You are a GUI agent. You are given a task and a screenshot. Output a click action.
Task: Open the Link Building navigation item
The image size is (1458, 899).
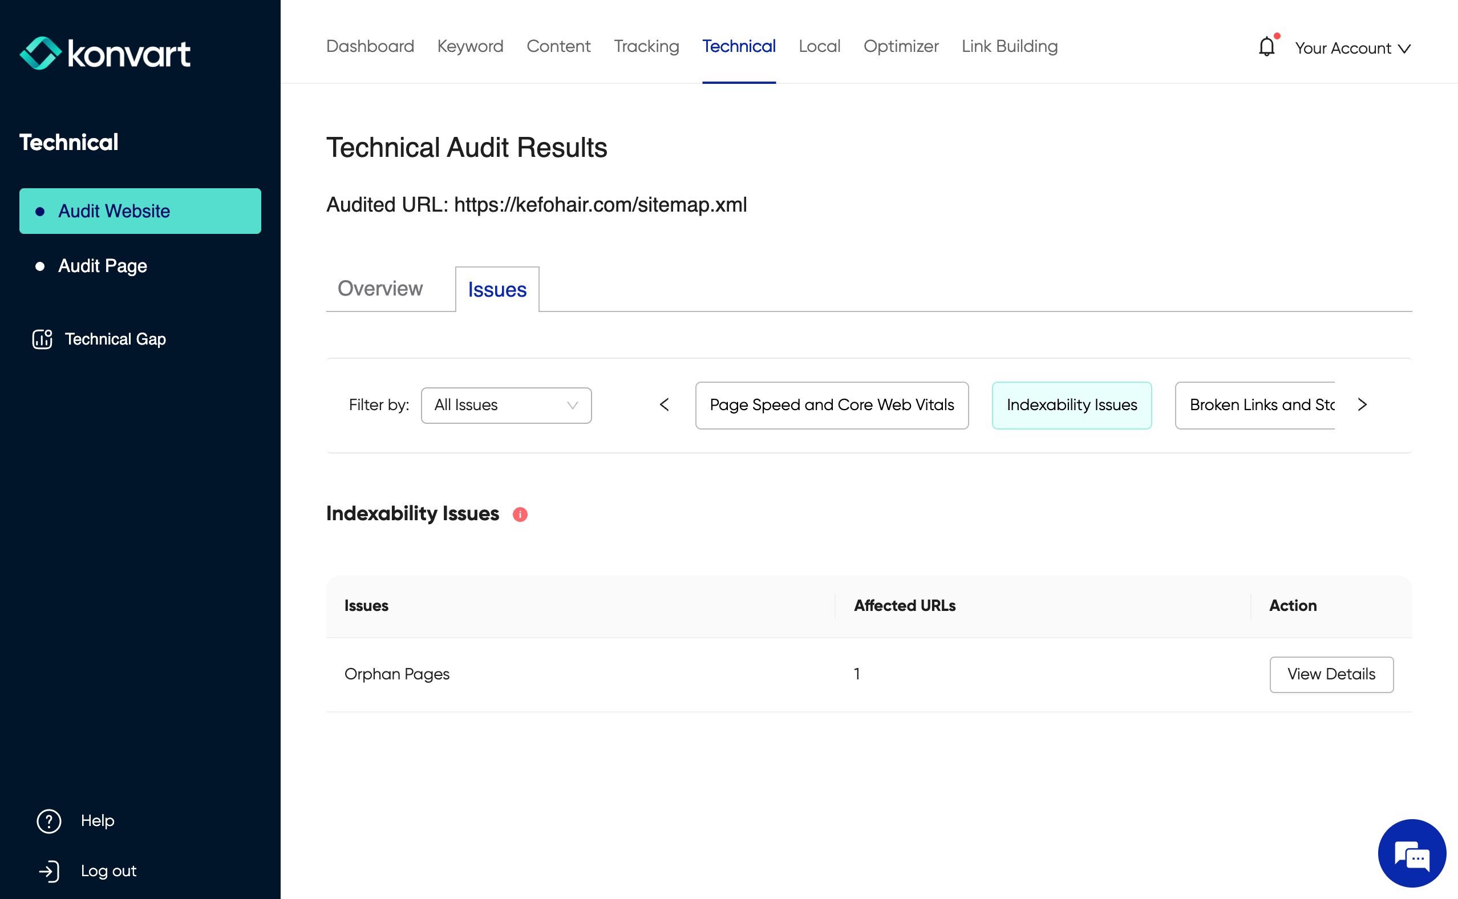(x=1009, y=46)
